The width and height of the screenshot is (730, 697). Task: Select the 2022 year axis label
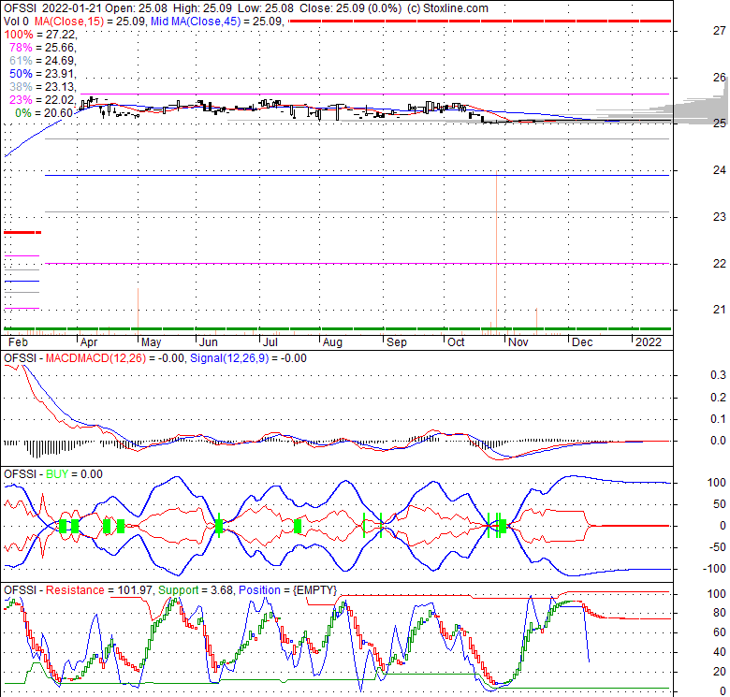[x=647, y=342]
